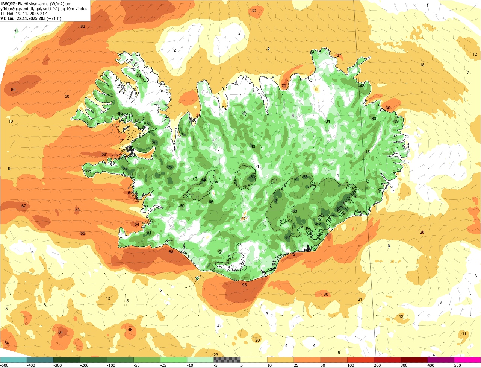Click legend swatch between 300 and 400

pos(414,360)
